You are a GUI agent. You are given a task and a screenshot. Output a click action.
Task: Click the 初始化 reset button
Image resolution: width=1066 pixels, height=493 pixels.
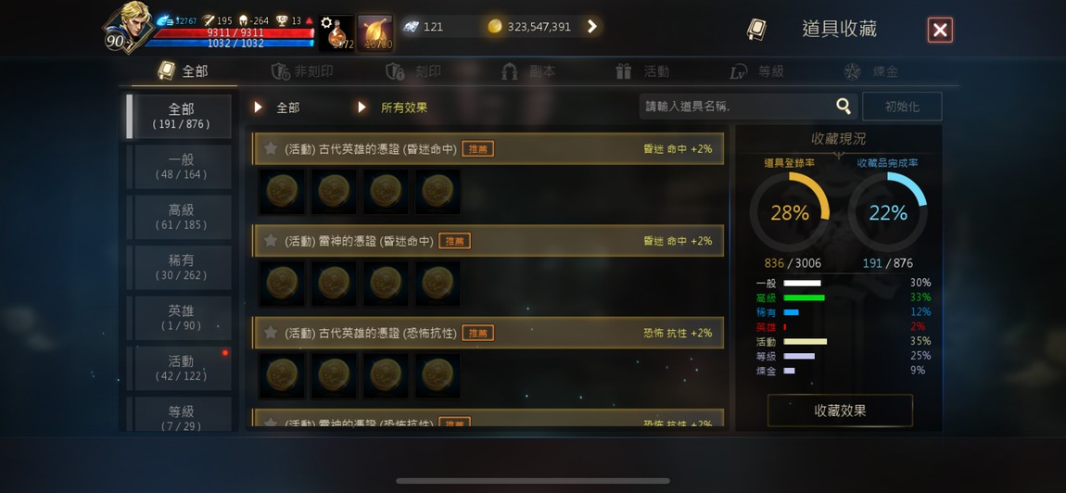(902, 107)
